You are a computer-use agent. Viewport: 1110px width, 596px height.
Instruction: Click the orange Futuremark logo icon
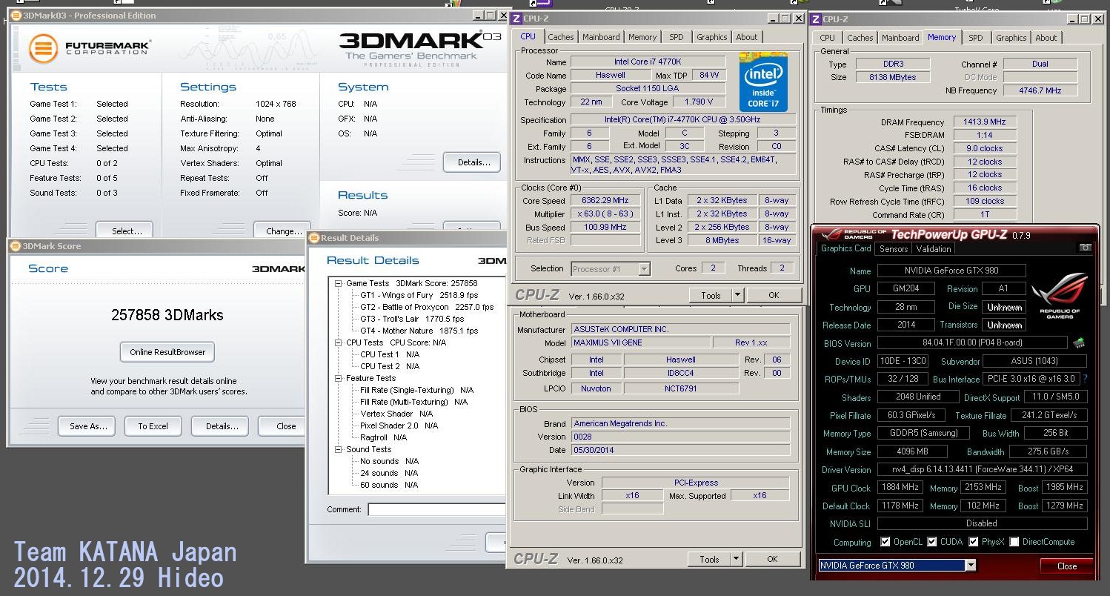(x=44, y=50)
